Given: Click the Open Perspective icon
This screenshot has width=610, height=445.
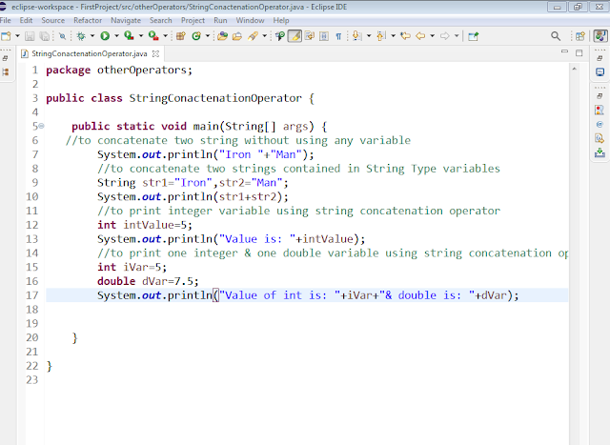Looking at the screenshot, I should (x=580, y=36).
